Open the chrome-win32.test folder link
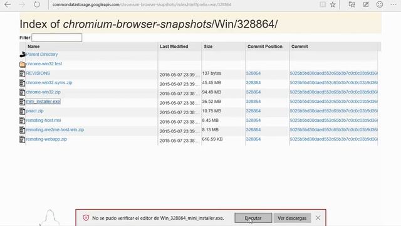 (44, 64)
